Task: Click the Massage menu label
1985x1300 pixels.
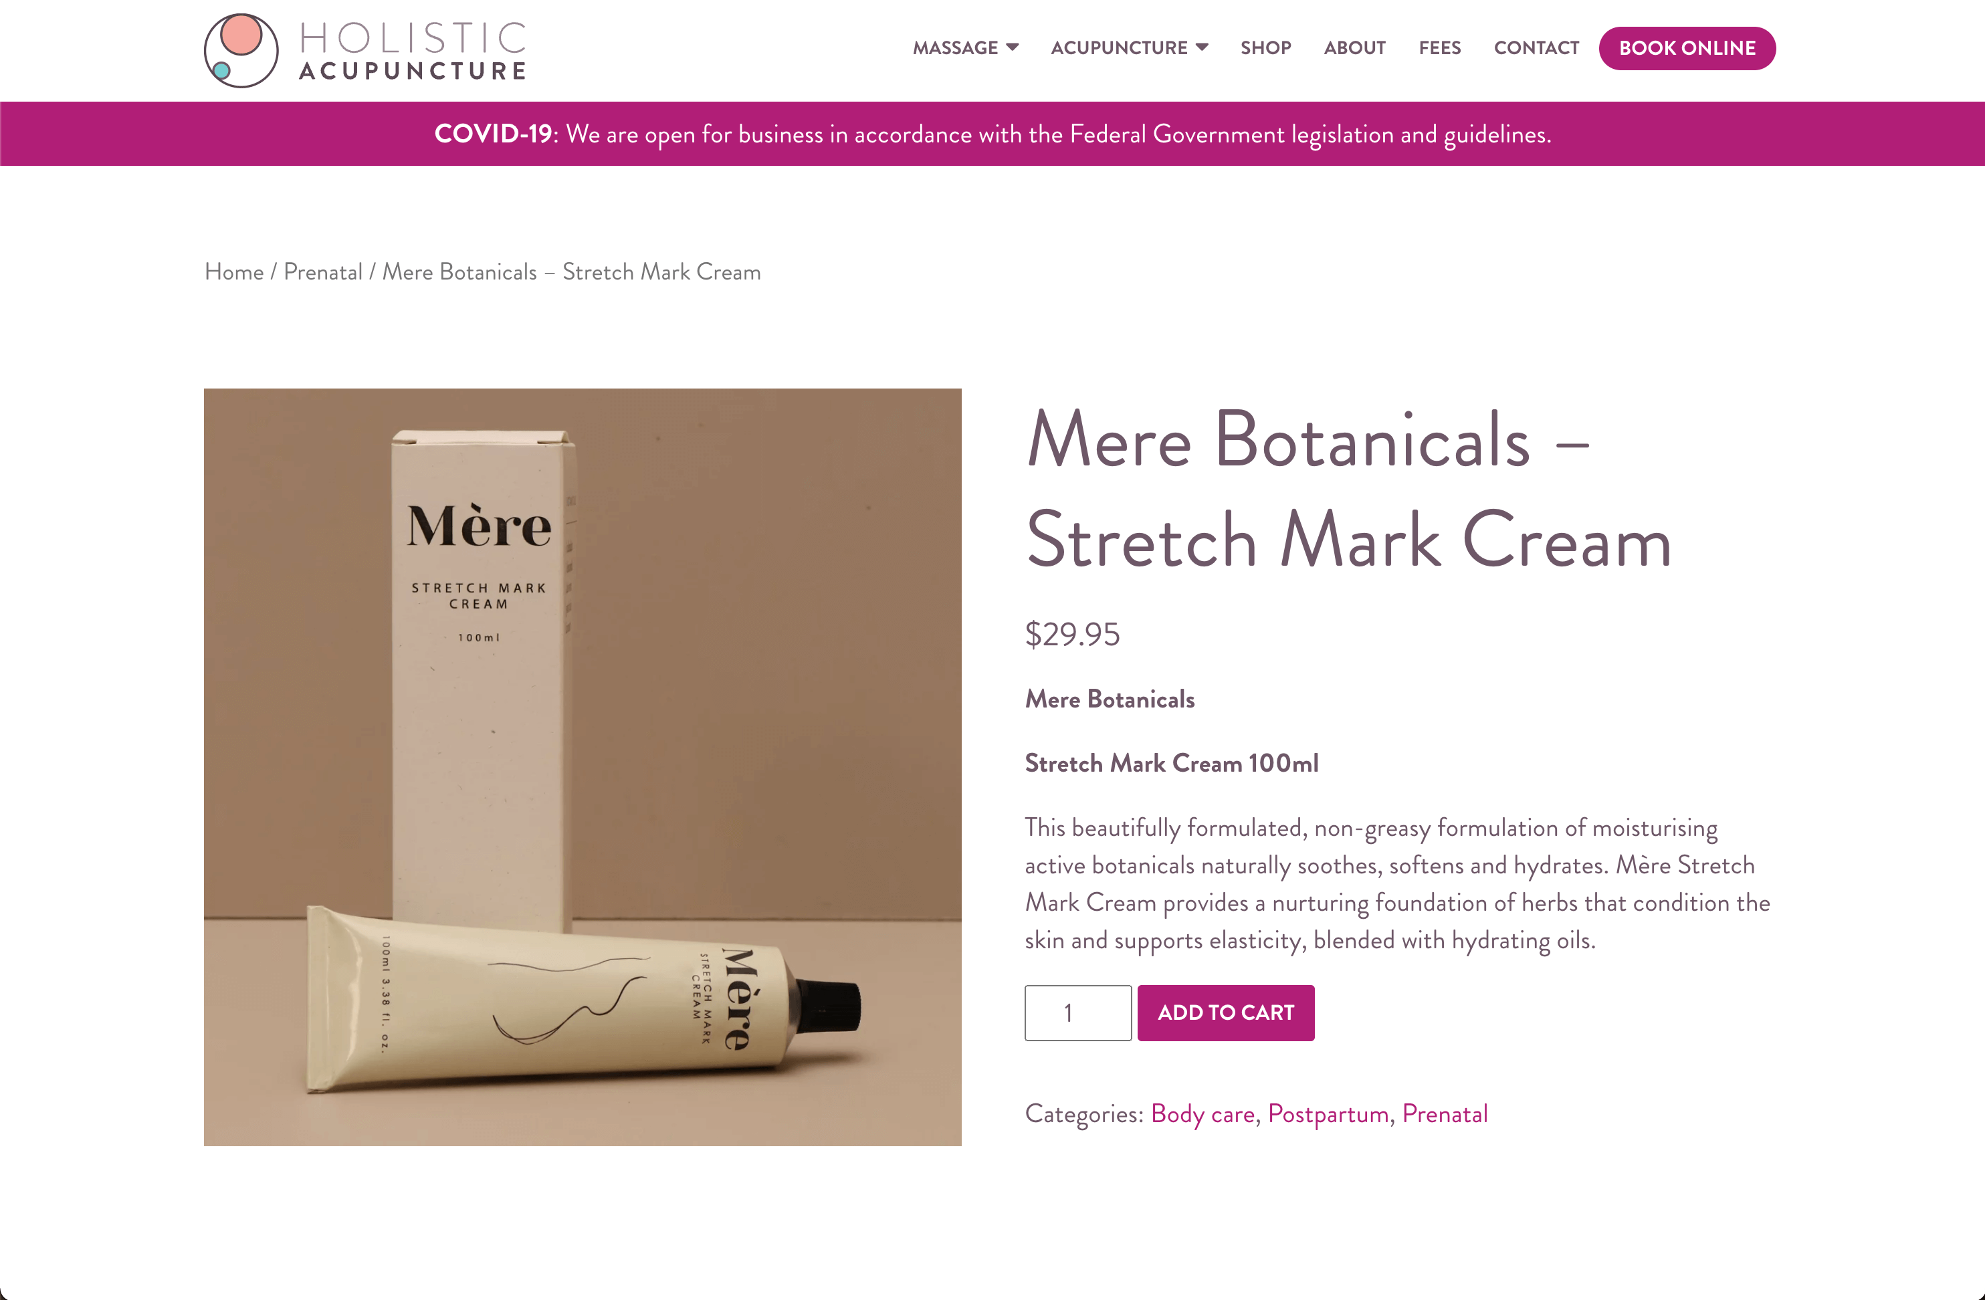Action: click(x=955, y=48)
